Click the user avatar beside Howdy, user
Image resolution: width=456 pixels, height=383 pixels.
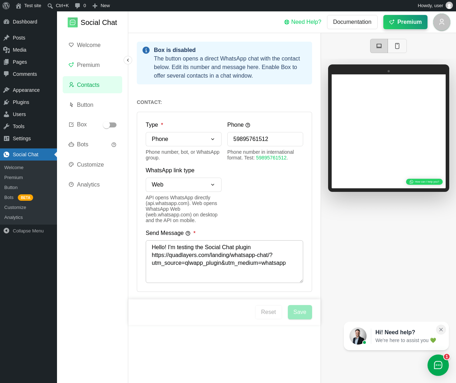(x=449, y=6)
